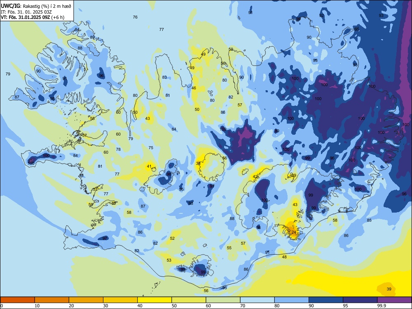
Task: Select the 'IT: Fös. 31. 01. 2025 03Z' line
Action: tap(26, 12)
